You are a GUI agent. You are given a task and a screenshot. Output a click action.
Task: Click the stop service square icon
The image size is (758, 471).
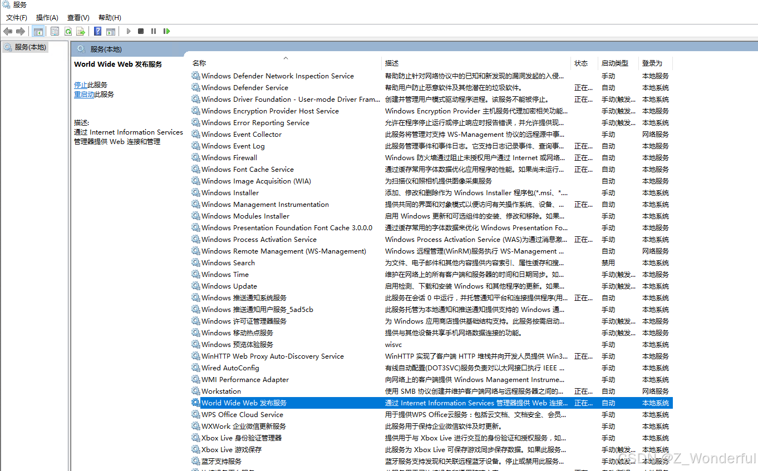[x=140, y=31]
